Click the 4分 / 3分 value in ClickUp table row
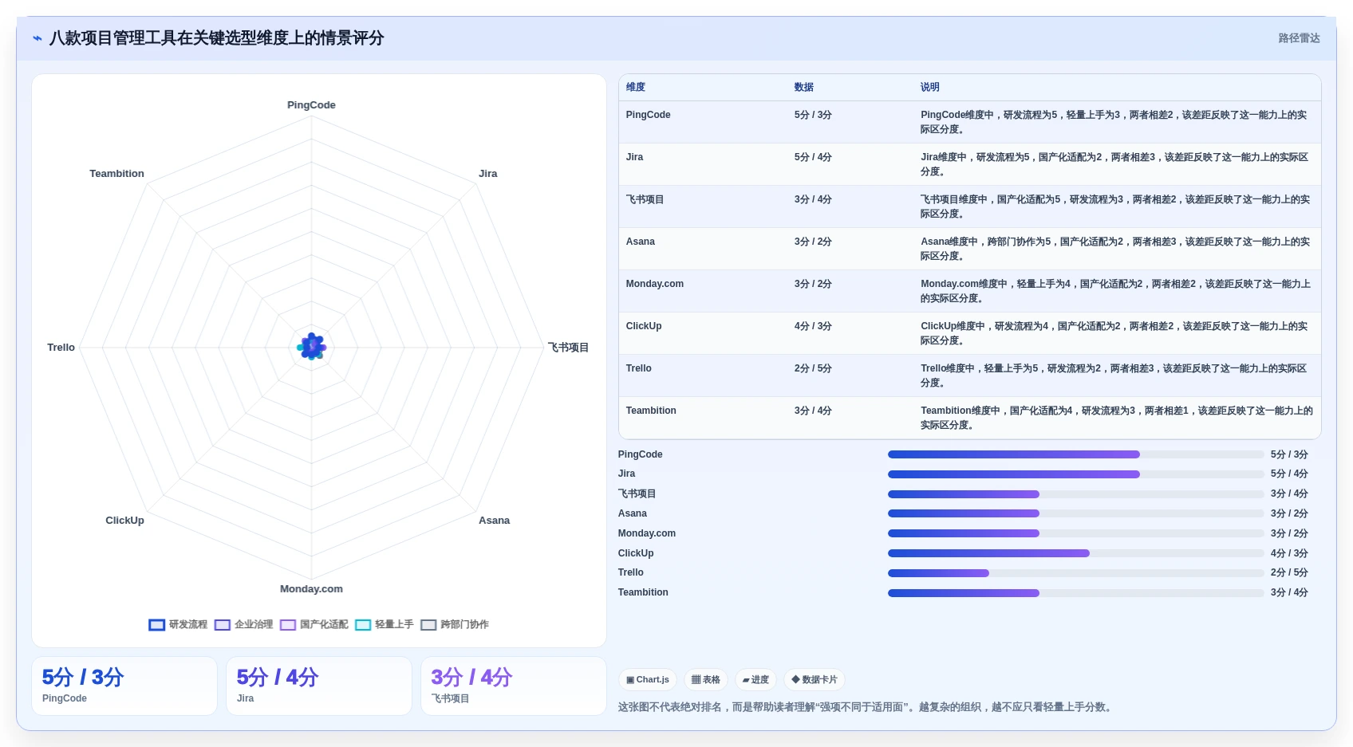Image resolution: width=1353 pixels, height=747 pixels. pyautogui.click(x=813, y=326)
